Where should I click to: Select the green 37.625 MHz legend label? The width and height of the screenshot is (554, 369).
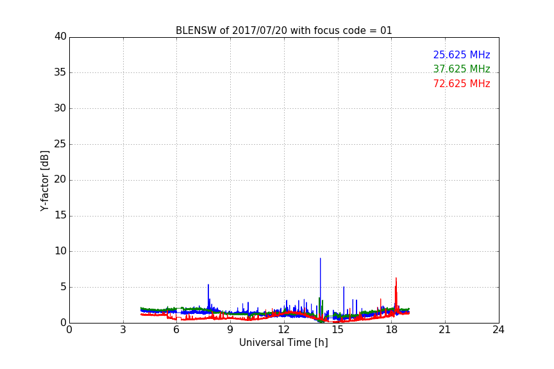[x=462, y=69]
